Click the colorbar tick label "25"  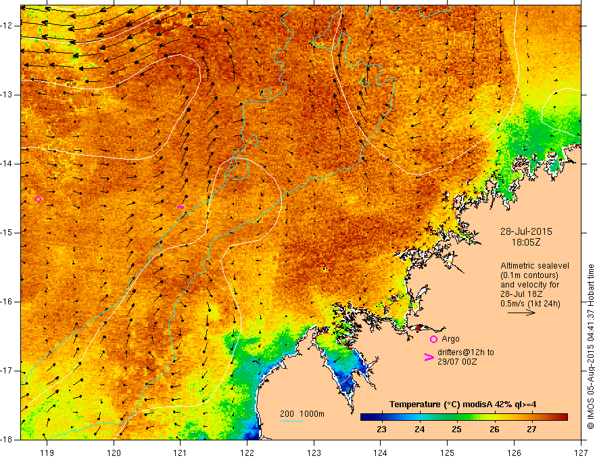click(456, 430)
